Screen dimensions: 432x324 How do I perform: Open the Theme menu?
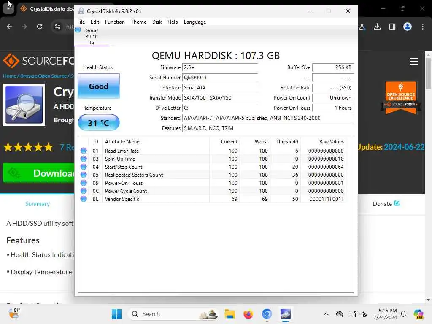pos(138,22)
